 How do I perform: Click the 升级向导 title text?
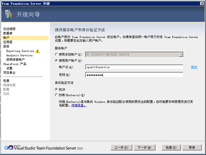click(x=28, y=15)
